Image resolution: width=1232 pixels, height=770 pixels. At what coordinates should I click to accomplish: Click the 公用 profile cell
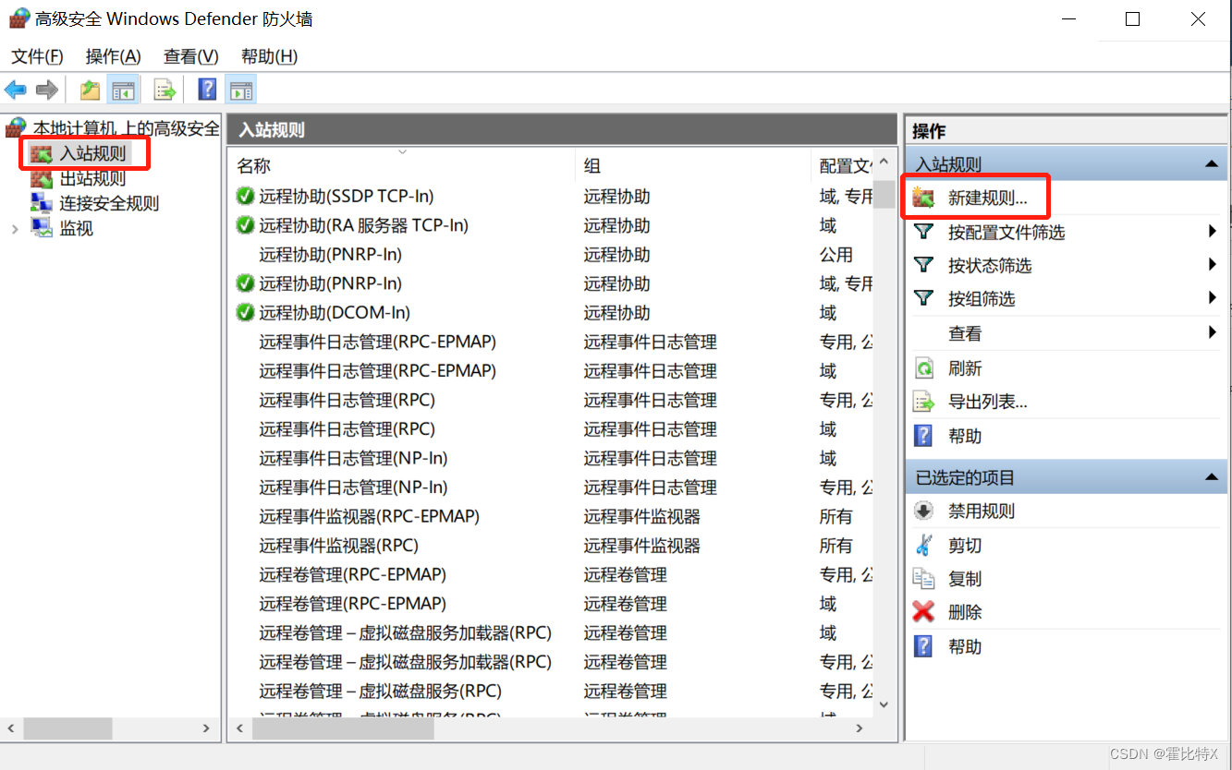pyautogui.click(x=836, y=255)
